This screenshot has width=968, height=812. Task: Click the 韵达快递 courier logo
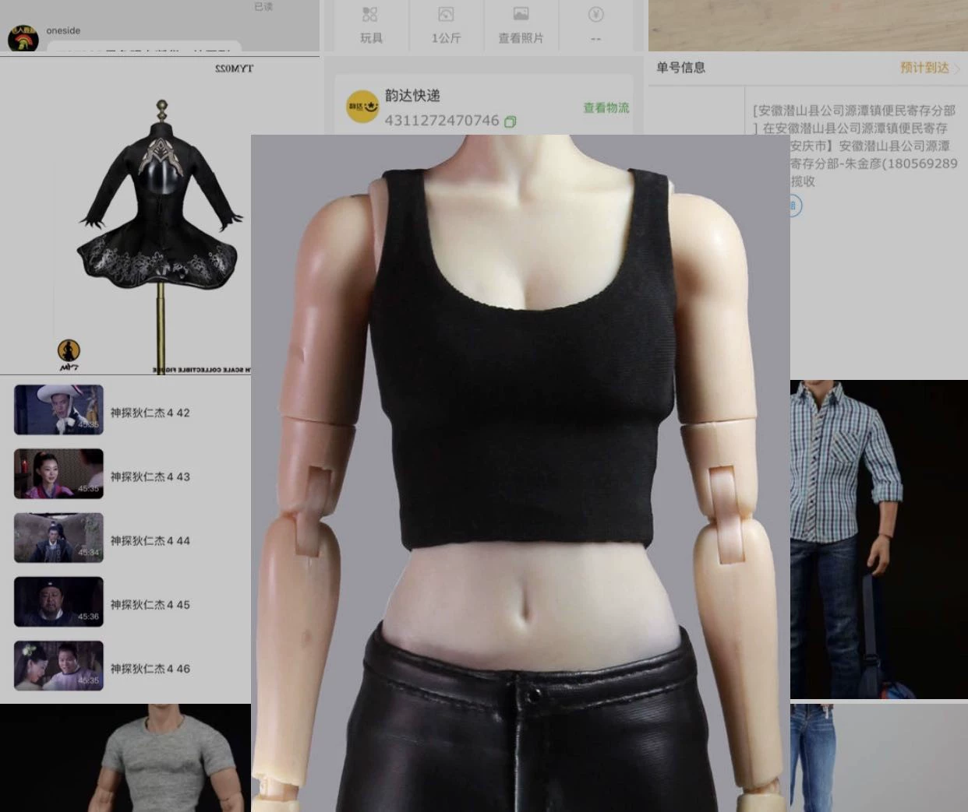[362, 107]
